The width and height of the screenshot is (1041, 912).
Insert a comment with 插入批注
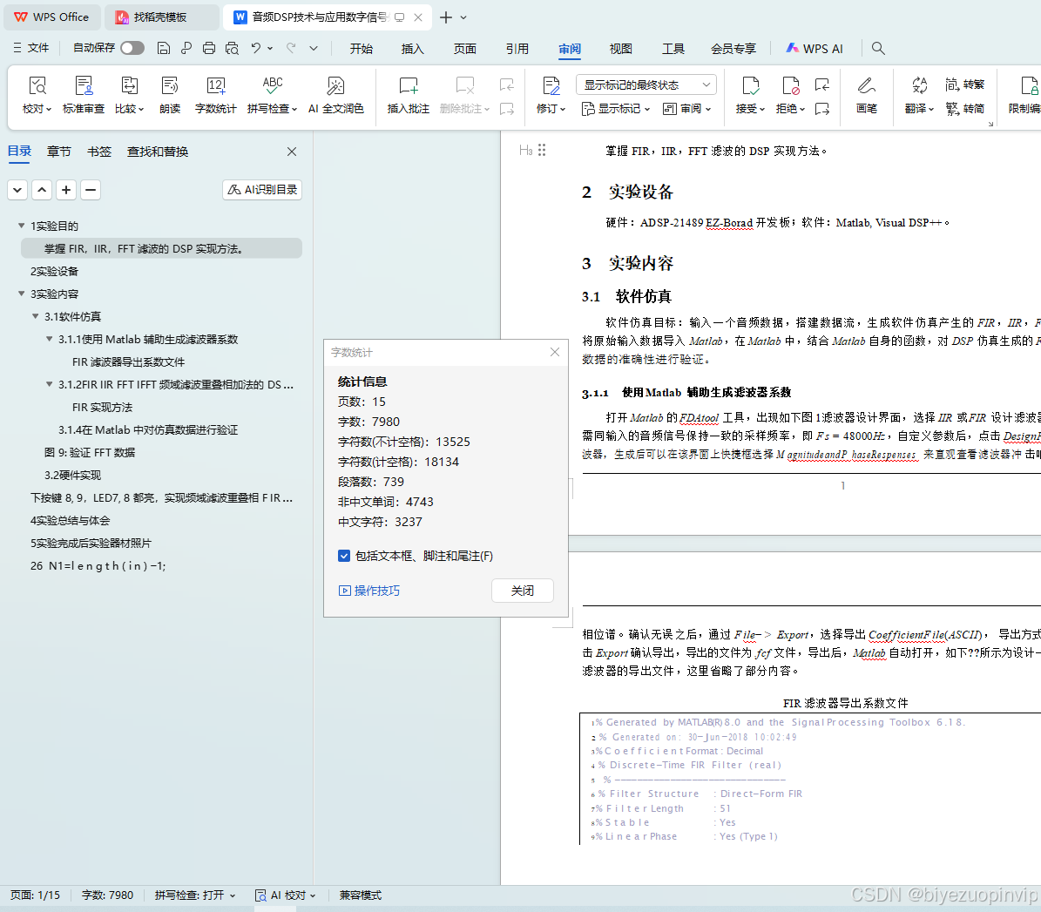point(409,95)
